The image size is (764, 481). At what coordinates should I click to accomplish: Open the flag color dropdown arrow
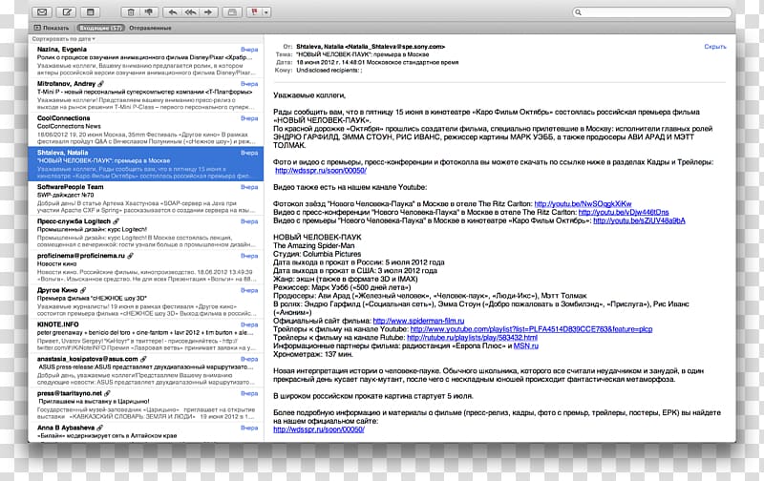(266, 12)
